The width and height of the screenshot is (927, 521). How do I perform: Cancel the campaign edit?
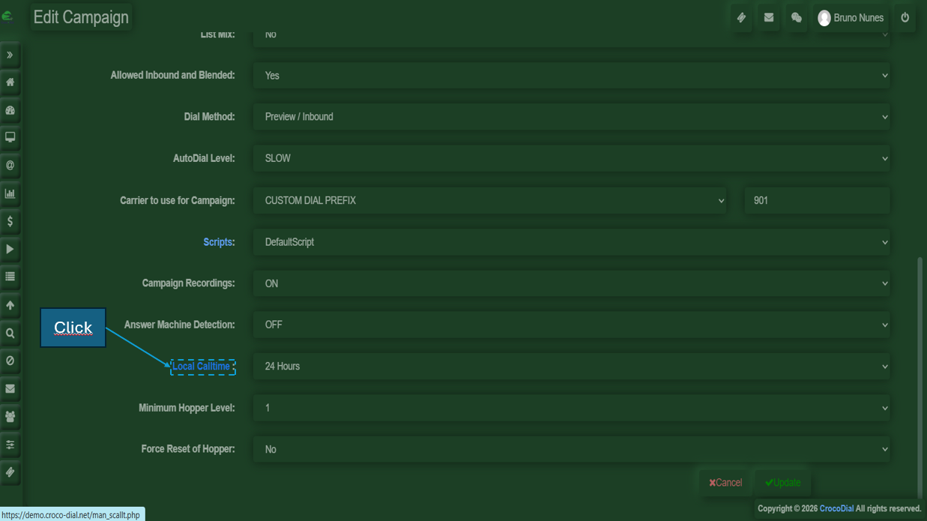[725, 483]
